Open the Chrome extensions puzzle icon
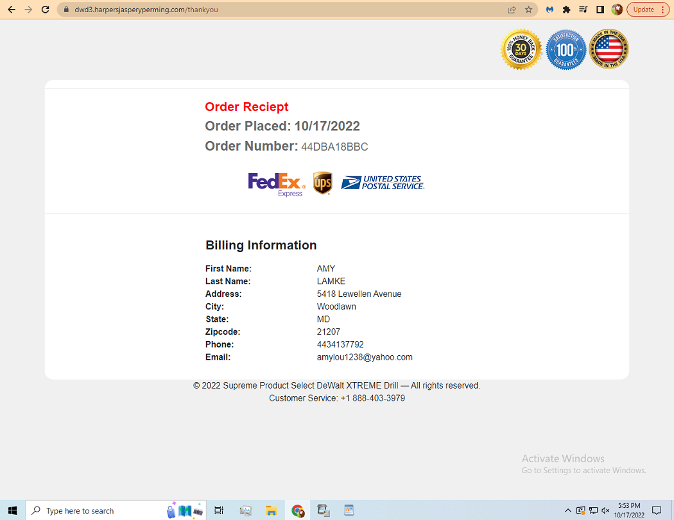Screen dimensions: 674x520 pos(566,10)
